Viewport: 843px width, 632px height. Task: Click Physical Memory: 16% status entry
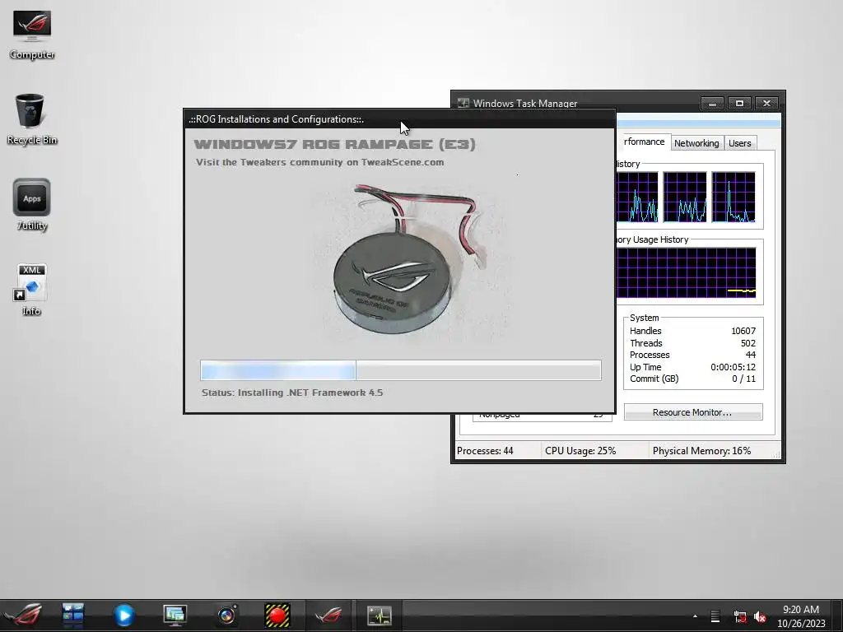[701, 451]
